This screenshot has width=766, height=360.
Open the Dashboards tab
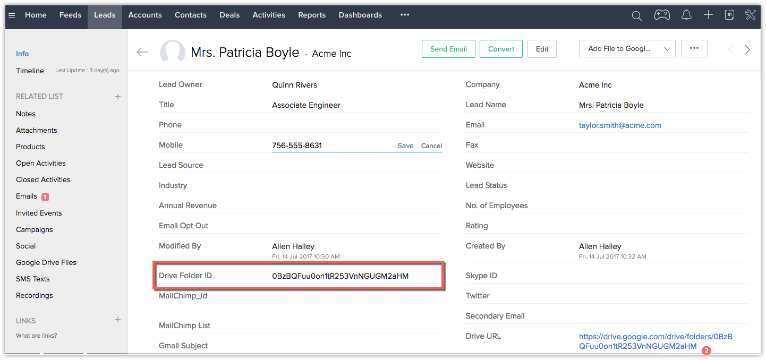pyautogui.click(x=360, y=15)
